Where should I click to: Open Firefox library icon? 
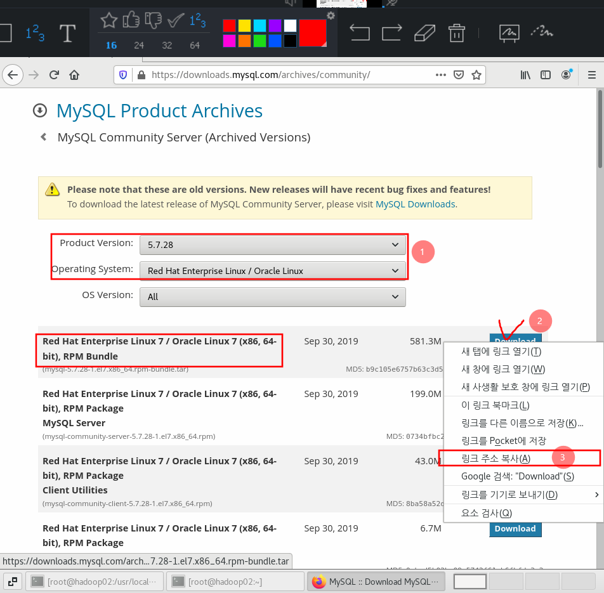point(525,75)
